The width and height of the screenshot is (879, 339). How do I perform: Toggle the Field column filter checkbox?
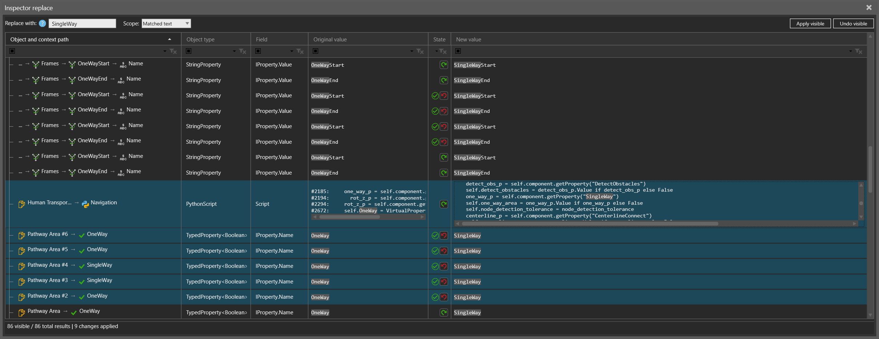pos(258,51)
